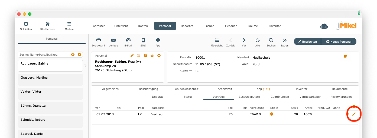The image size is (377, 138).
Task: Click the Stelle pie chart icon in row
Action: (272, 114)
